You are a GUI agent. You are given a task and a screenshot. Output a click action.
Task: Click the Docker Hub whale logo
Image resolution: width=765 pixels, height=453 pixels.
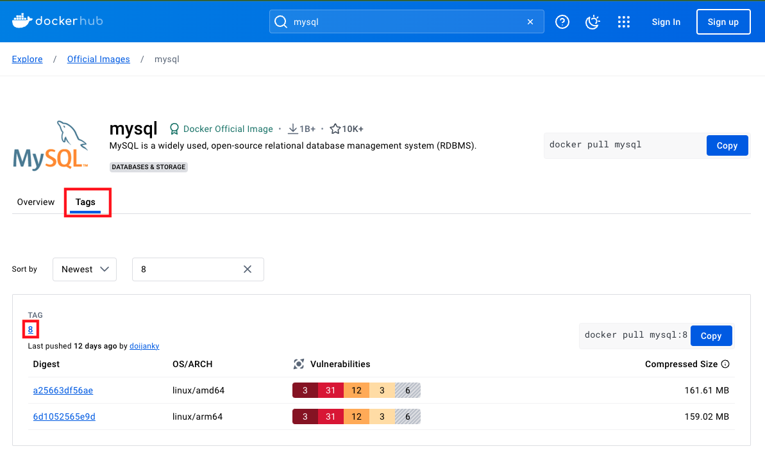(x=22, y=21)
